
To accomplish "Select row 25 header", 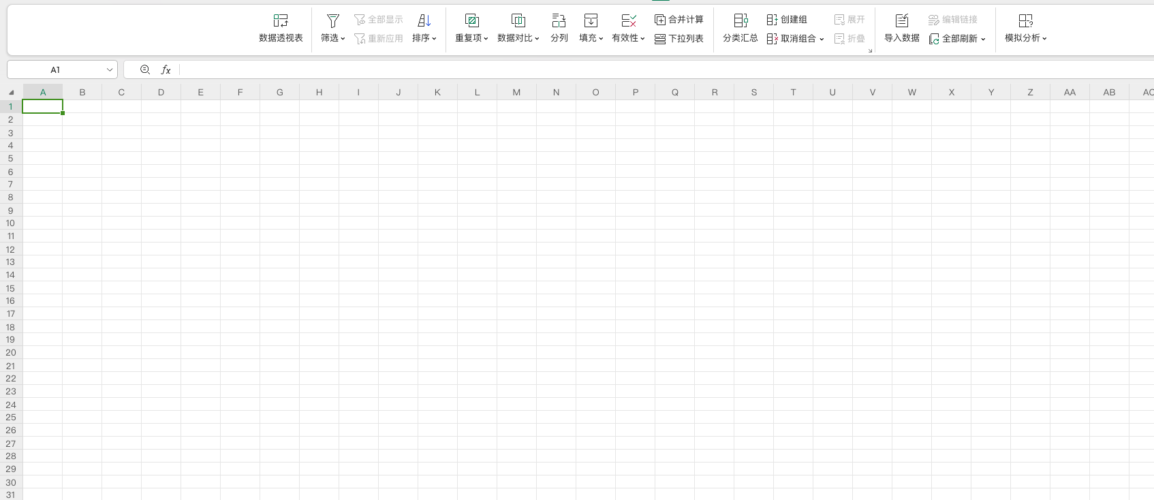I will tap(11, 417).
